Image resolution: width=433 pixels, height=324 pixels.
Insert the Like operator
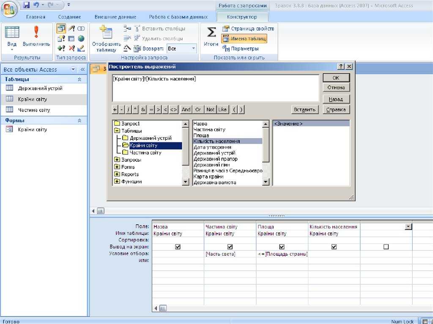(x=222, y=109)
